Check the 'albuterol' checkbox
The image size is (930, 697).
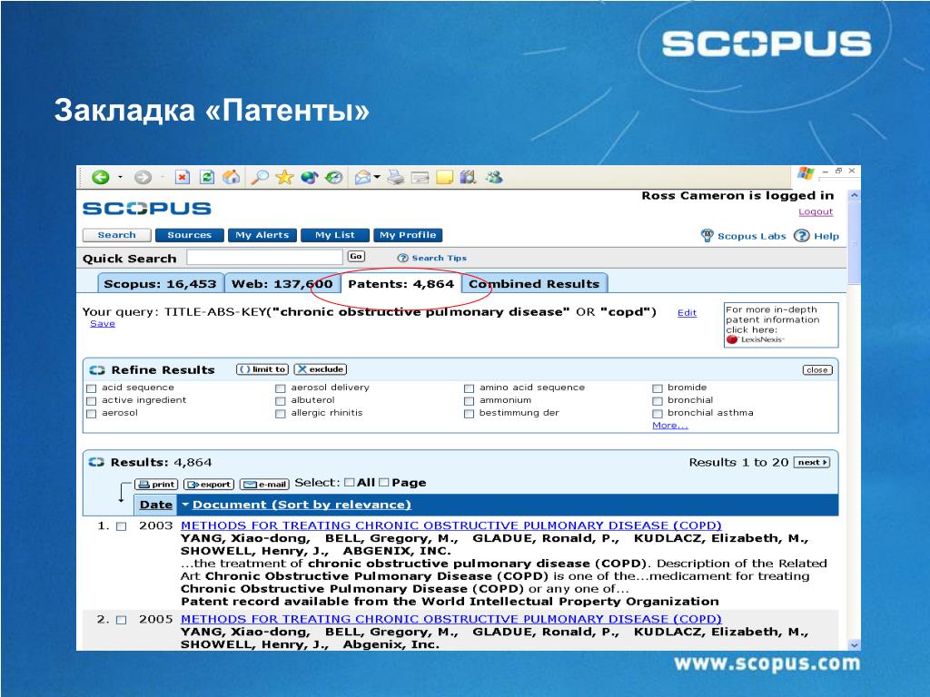(280, 401)
